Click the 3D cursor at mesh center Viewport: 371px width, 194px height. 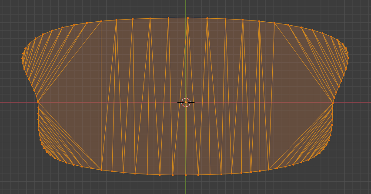point(186,102)
